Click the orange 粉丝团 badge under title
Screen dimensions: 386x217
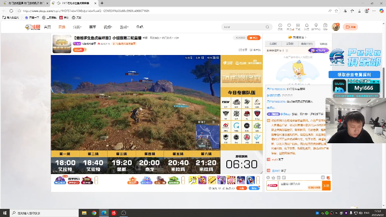[79, 50]
